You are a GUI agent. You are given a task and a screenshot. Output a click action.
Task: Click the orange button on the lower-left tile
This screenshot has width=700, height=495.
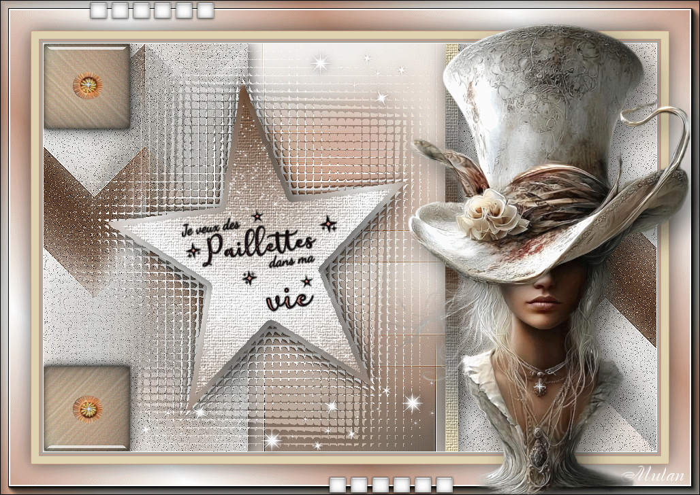(87, 407)
